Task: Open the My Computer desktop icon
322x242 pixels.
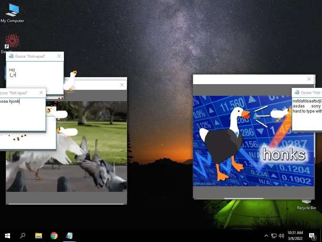Action: point(12,13)
